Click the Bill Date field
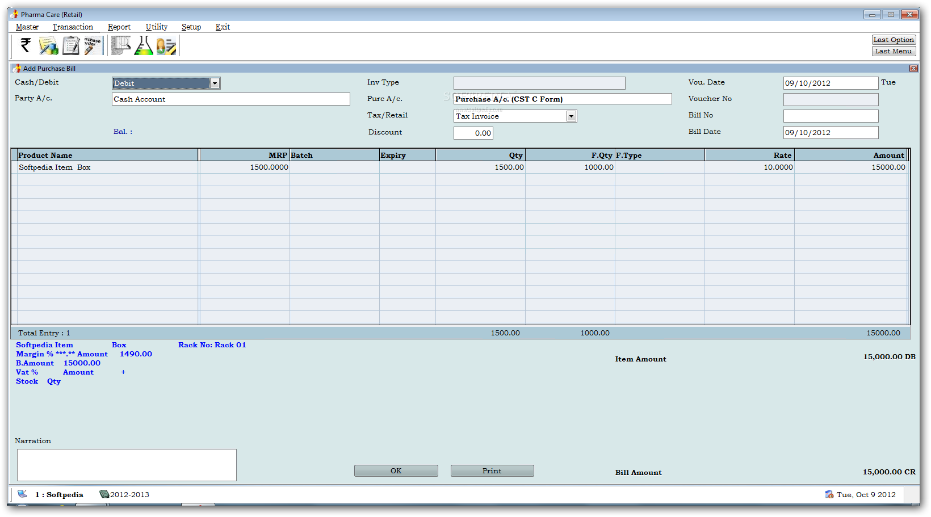 (831, 133)
